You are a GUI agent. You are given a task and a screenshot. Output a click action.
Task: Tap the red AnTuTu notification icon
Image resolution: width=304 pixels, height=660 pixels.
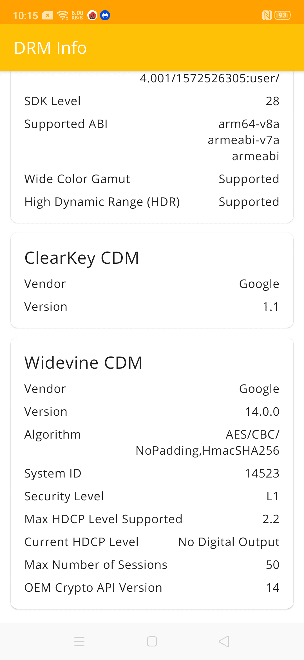(92, 15)
